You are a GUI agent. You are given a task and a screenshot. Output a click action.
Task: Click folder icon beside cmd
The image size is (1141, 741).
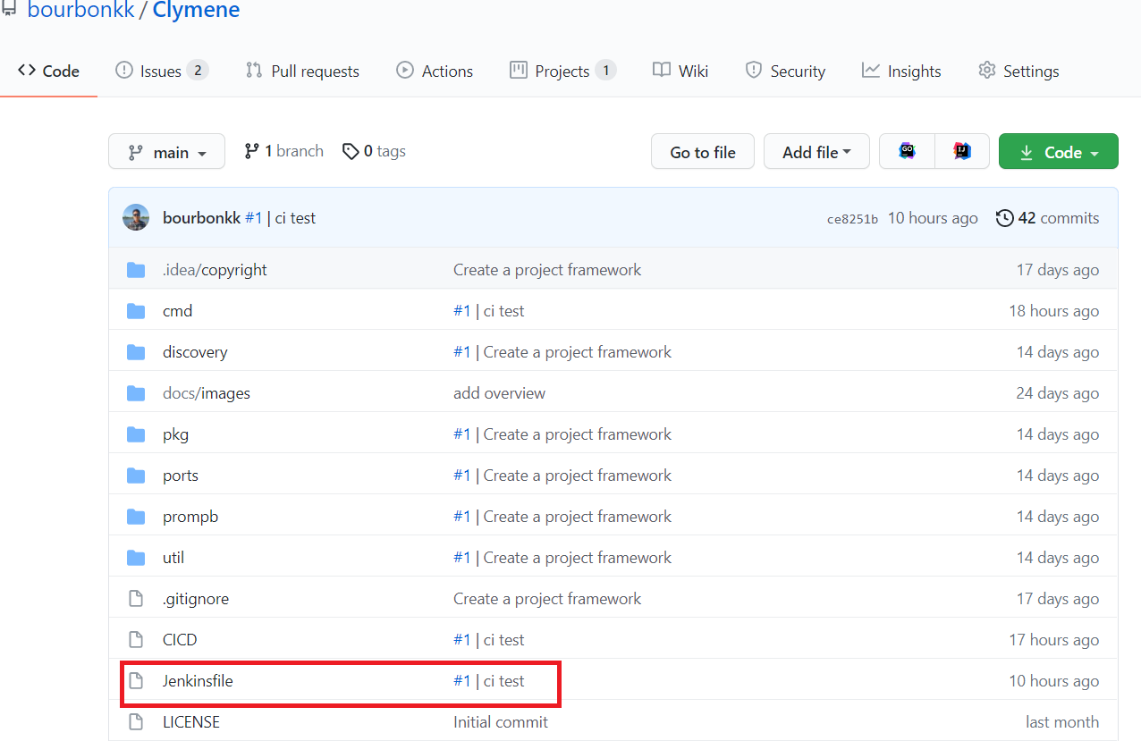(x=136, y=311)
